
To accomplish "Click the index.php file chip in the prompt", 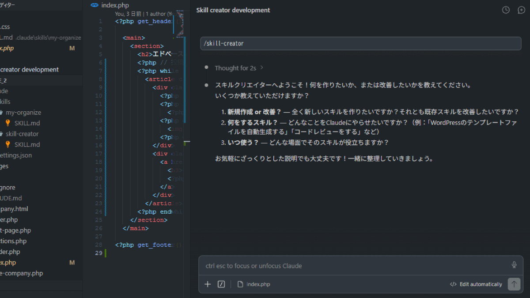I will (x=254, y=284).
